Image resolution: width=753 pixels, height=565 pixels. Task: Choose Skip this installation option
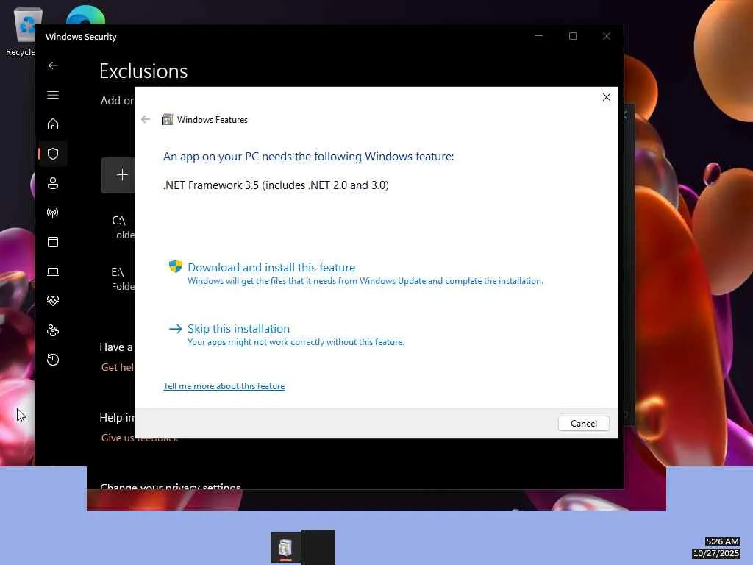[238, 329]
